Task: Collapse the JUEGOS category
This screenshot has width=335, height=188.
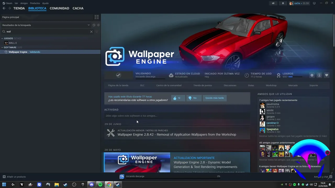Action: [x=2, y=38]
